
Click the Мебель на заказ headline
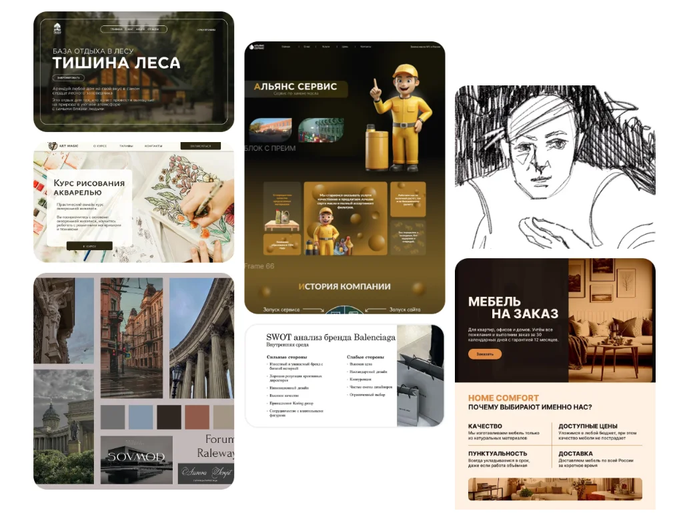[513, 308]
